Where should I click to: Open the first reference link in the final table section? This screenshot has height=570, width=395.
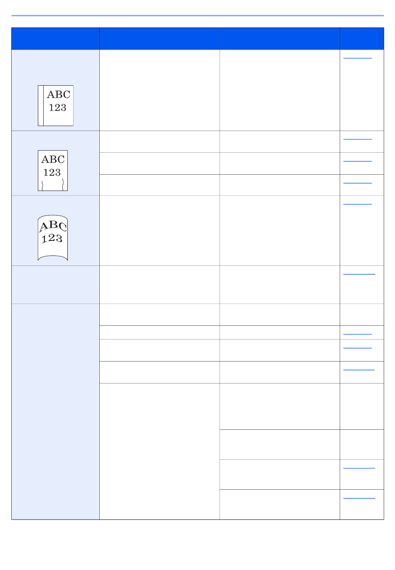[x=358, y=333]
